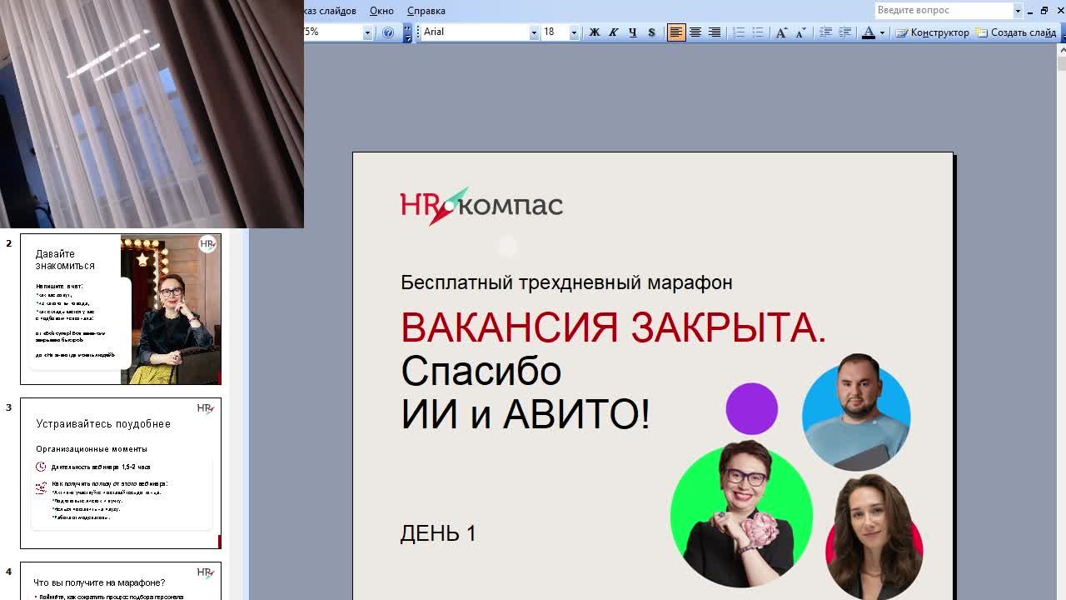Select slide 2 thumbnail Давайте знакомиться
The height and width of the screenshot is (600, 1066).
click(x=121, y=309)
